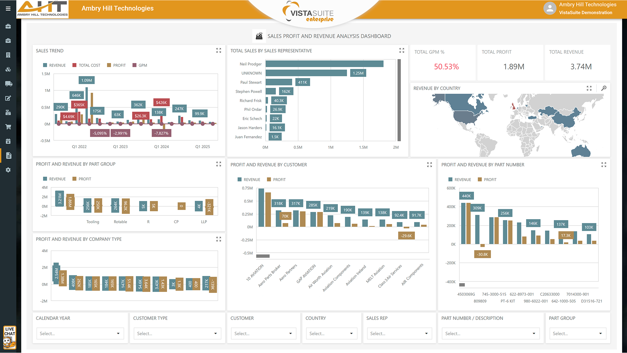Click the user profile avatar
The height and width of the screenshot is (353, 627).
click(x=550, y=8)
